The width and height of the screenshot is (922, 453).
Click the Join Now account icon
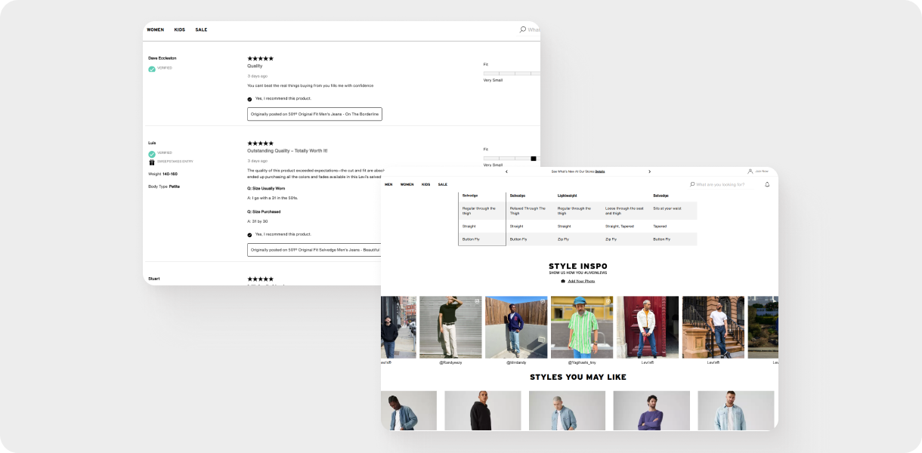(750, 171)
